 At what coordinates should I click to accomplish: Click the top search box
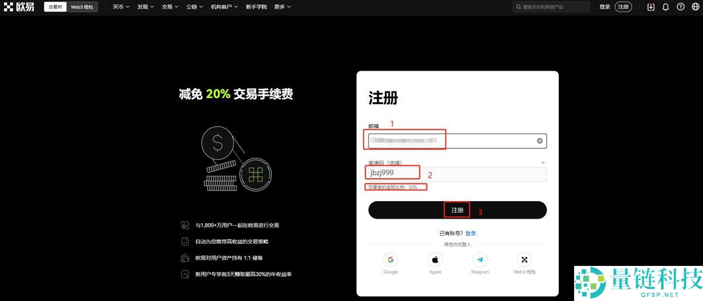551,7
